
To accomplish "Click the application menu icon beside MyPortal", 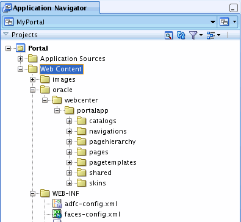I will tap(225, 22).
